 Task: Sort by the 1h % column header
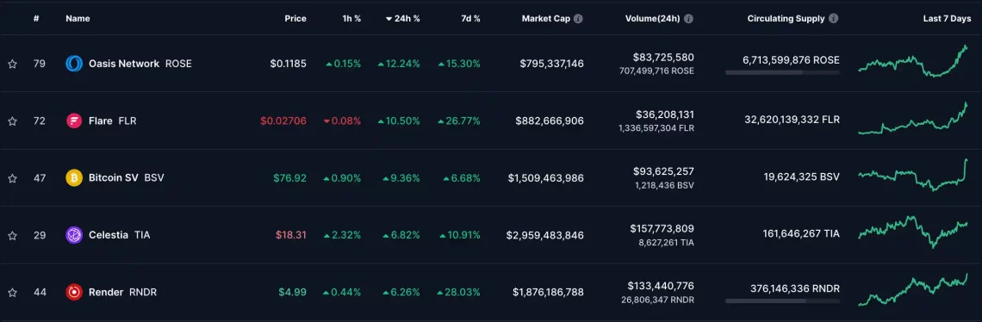[x=350, y=19]
